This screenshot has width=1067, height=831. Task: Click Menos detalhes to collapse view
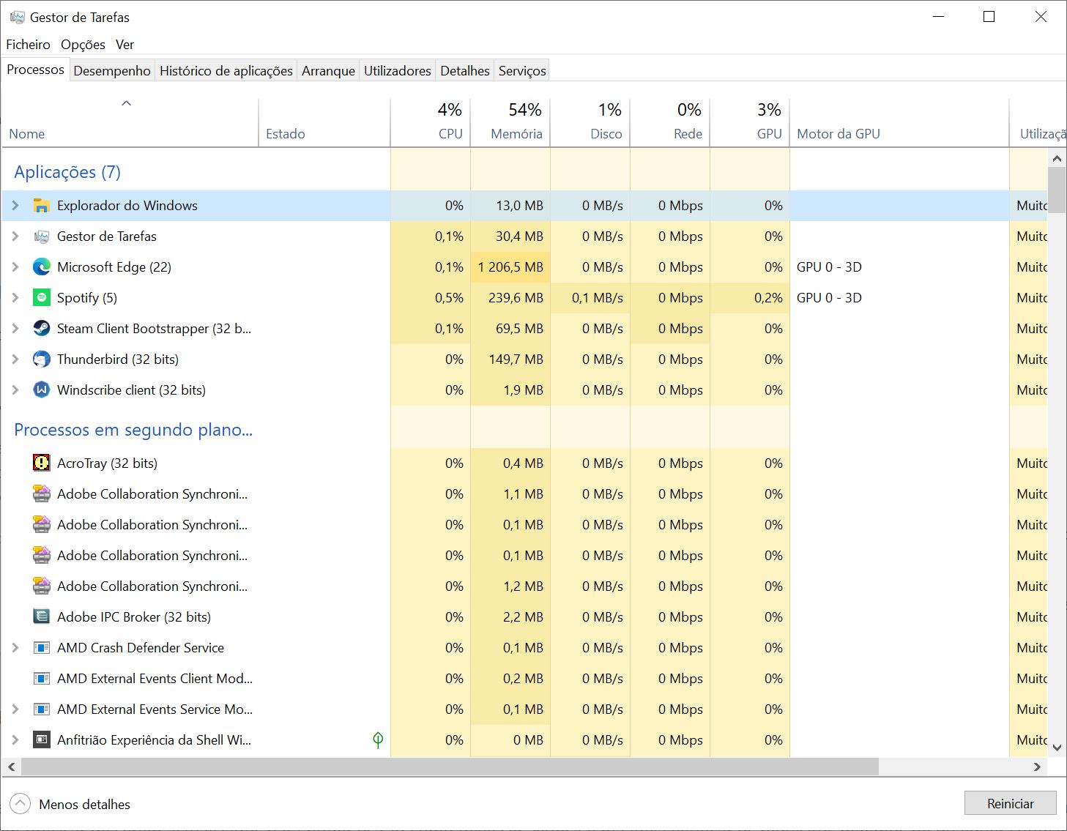point(70,804)
